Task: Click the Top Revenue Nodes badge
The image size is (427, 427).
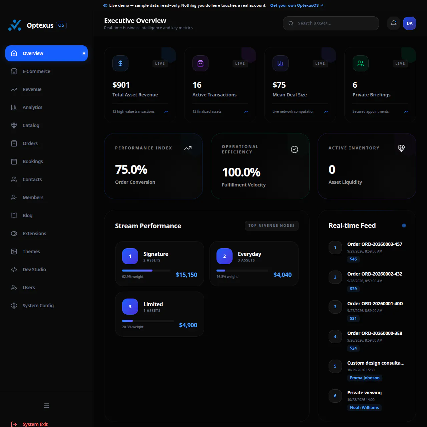Action: (272, 226)
